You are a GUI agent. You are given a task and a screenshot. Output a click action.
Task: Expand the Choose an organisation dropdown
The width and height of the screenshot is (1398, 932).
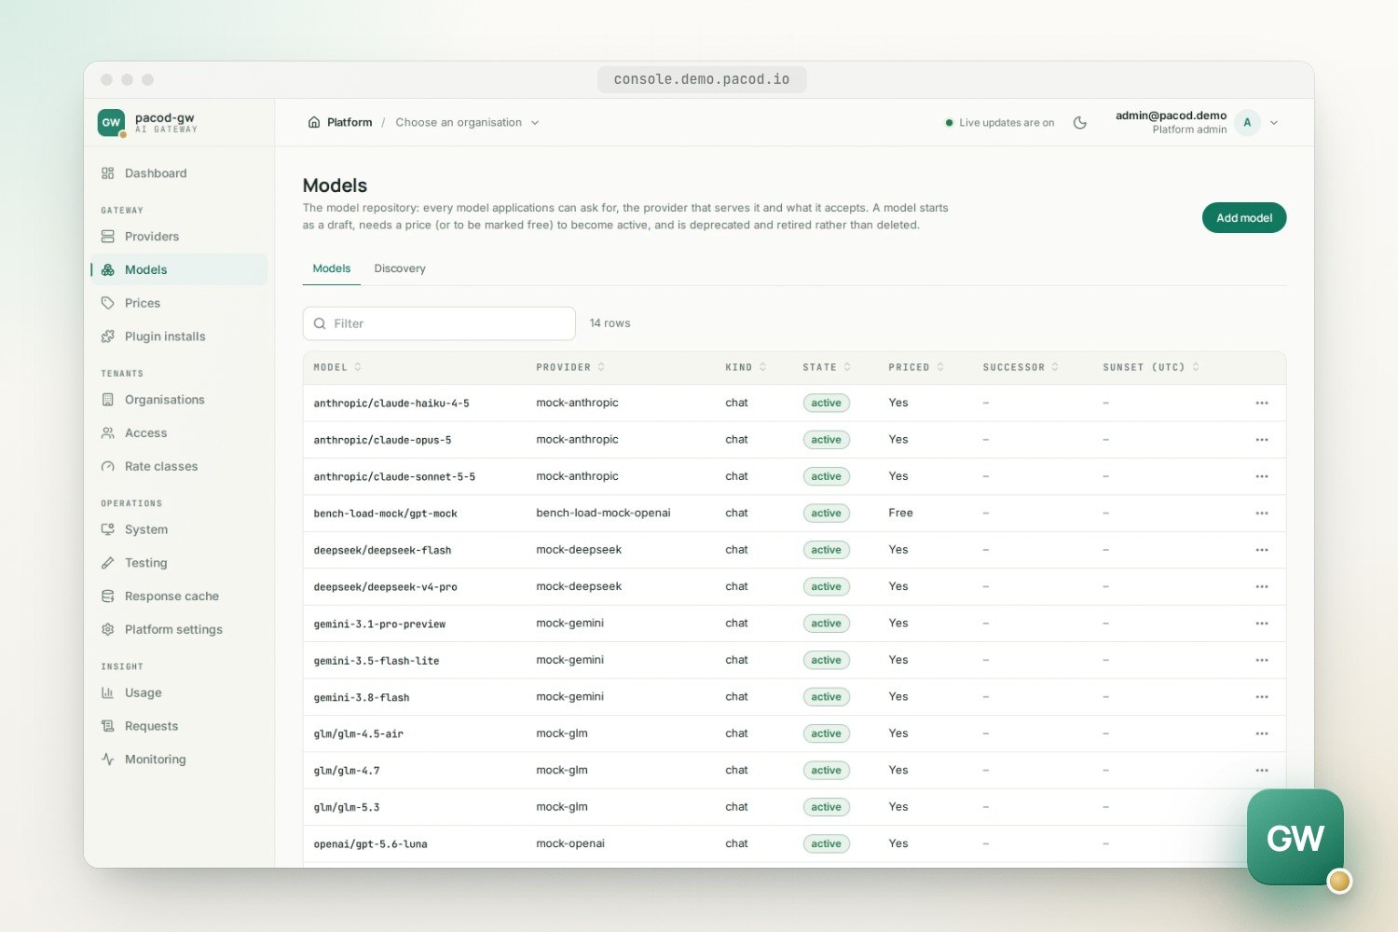point(467,122)
